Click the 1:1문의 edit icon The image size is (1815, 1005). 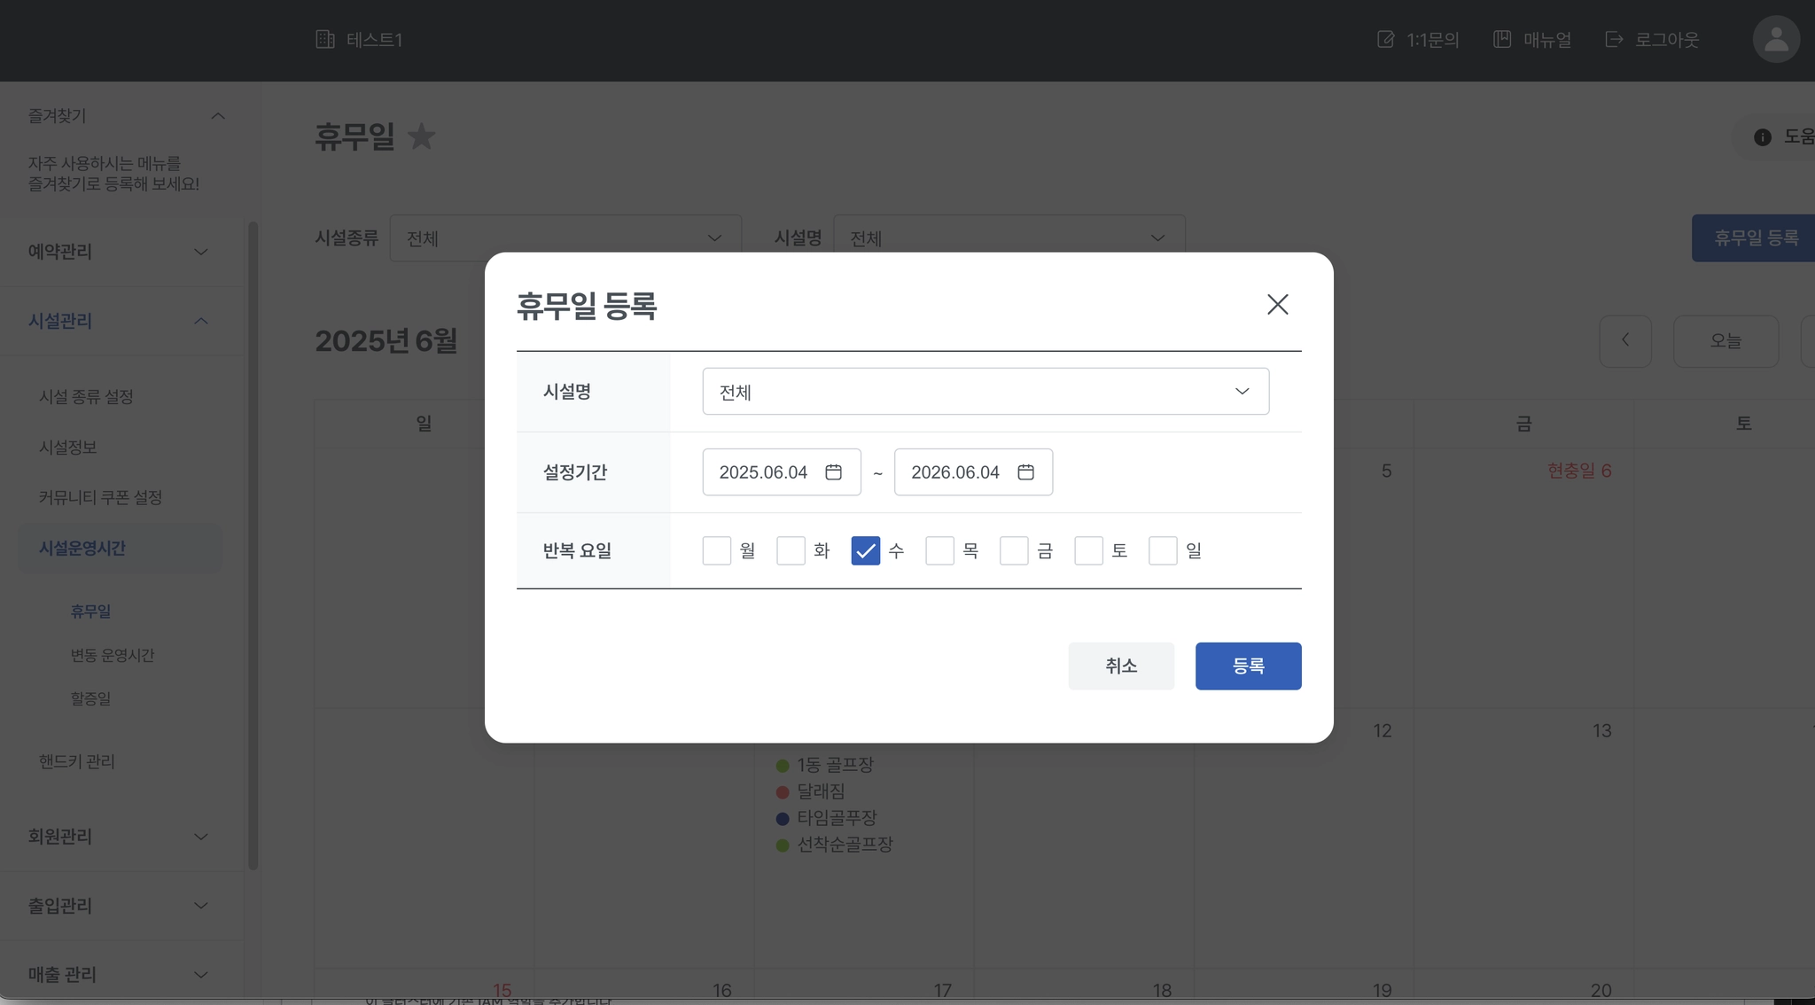pyautogui.click(x=1385, y=40)
